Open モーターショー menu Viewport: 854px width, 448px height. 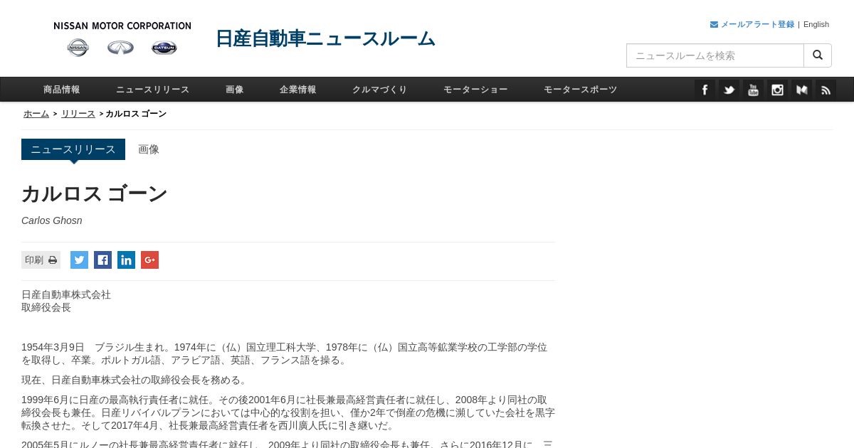click(475, 90)
